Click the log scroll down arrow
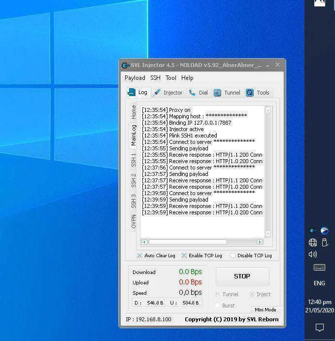This screenshot has height=341, width=335. pos(268,234)
